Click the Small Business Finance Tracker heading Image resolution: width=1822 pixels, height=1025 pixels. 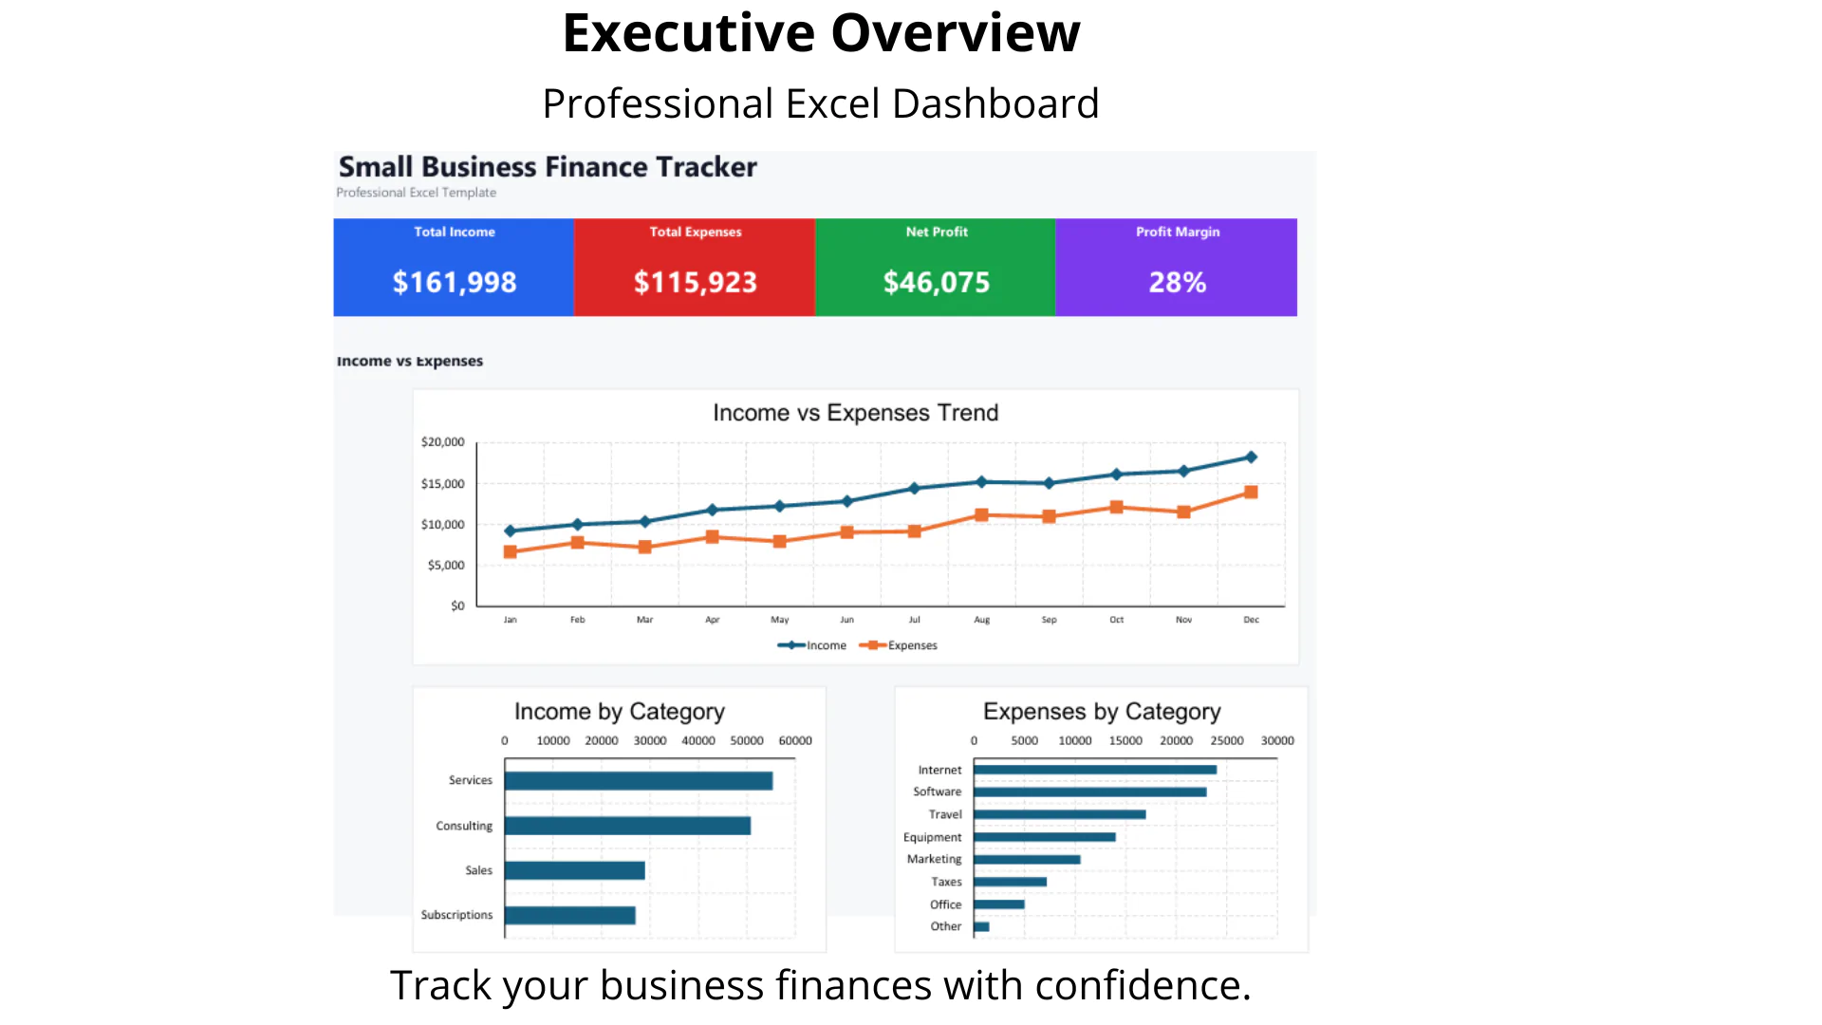(x=548, y=167)
